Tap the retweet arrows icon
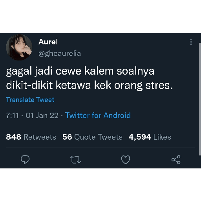This screenshot has width=201, height=201. pyautogui.click(x=75, y=160)
